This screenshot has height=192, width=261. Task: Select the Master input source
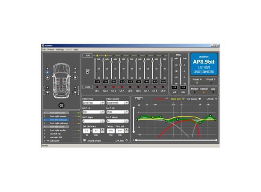[x=195, y=92]
